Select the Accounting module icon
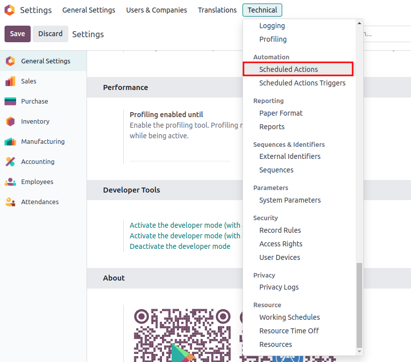The width and height of the screenshot is (411, 362). [x=10, y=162]
